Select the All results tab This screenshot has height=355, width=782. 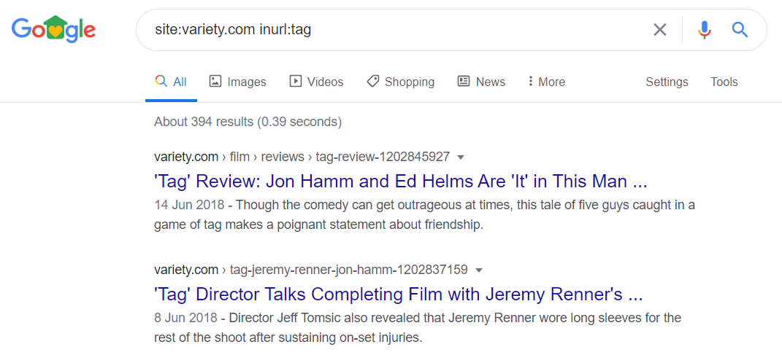point(171,82)
